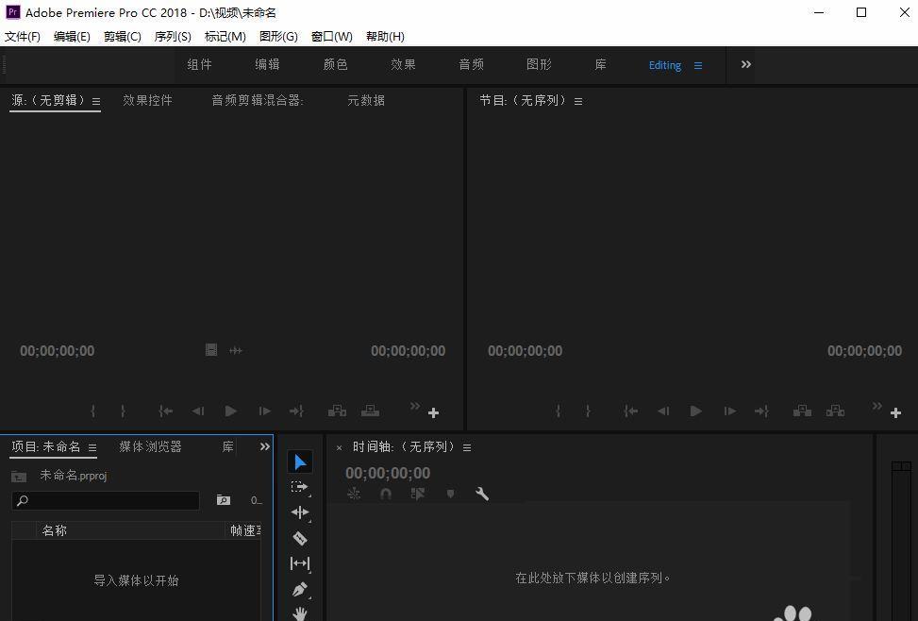Select the Track Select Forward tool
Image resolution: width=918 pixels, height=621 pixels.
click(x=300, y=487)
